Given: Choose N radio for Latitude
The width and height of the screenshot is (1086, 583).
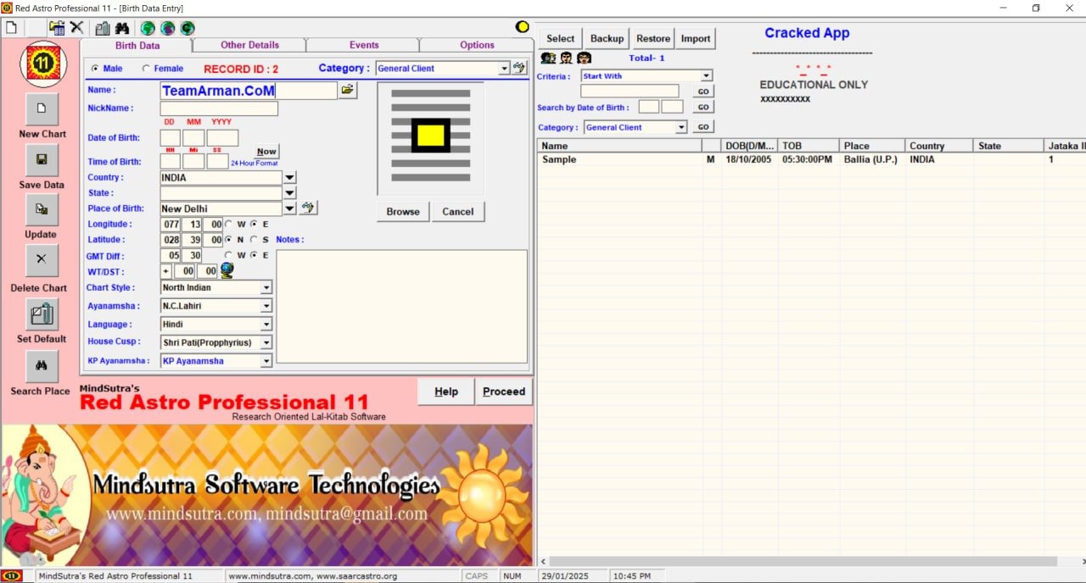Looking at the screenshot, I should tap(228, 239).
